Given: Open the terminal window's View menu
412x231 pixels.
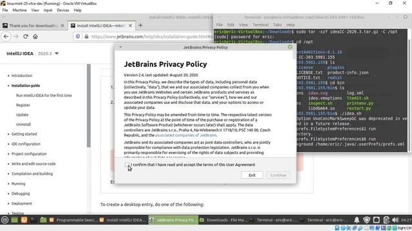Looking at the screenshot, I should [243, 25].
